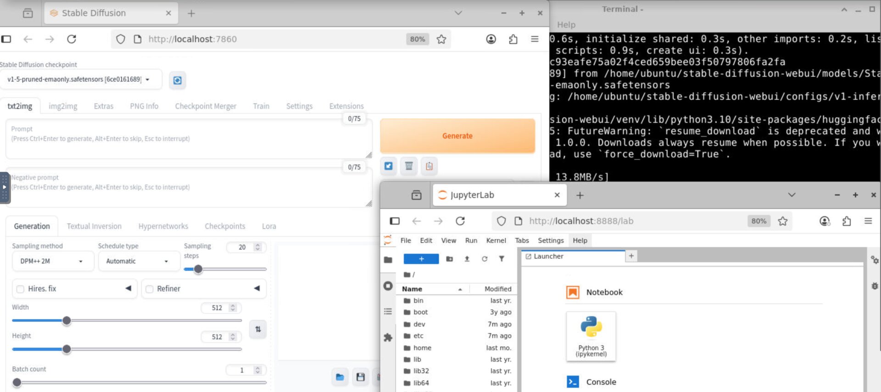Open Running Terminals and Kernels sidebar icon
881x392 pixels.
pos(388,286)
